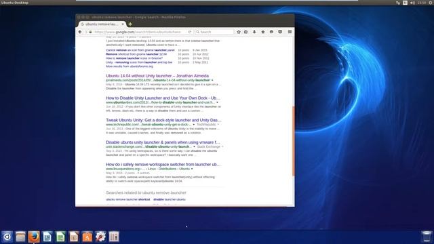Click the Firefox vertical scrollbar thumb
This screenshot has width=434, height=244.
293,140
